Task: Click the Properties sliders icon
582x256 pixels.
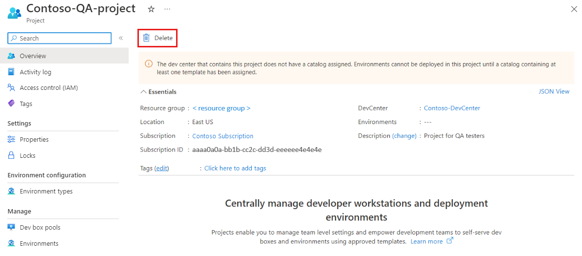Action: pyautogui.click(x=11, y=140)
